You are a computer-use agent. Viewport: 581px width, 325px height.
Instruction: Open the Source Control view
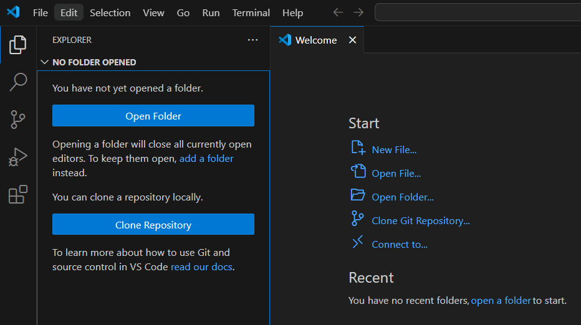click(18, 120)
